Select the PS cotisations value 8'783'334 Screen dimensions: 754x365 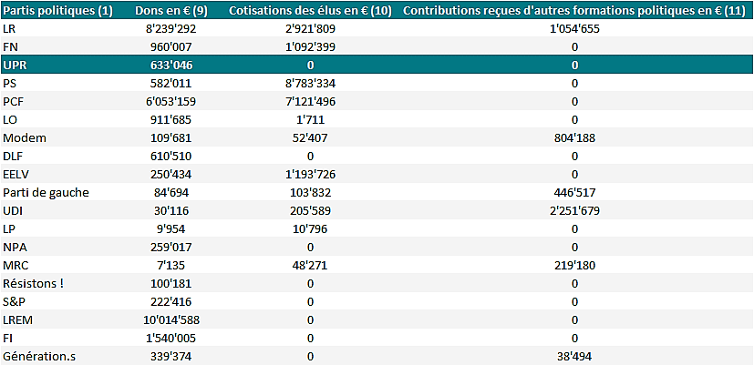(x=310, y=83)
